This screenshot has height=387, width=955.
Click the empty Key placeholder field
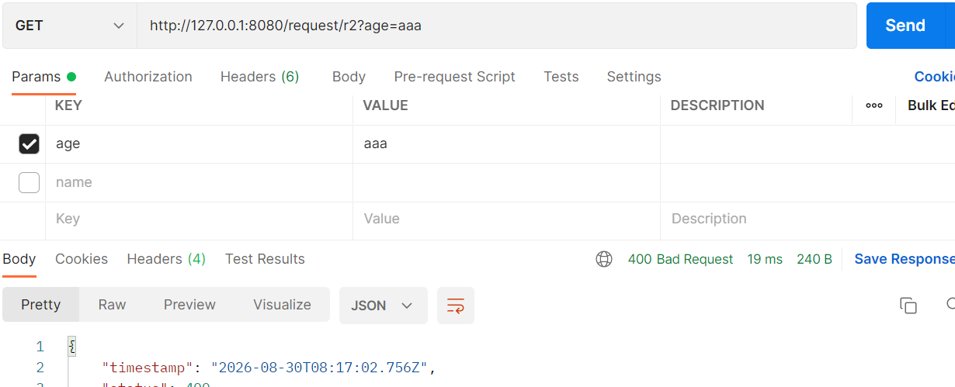pos(200,219)
